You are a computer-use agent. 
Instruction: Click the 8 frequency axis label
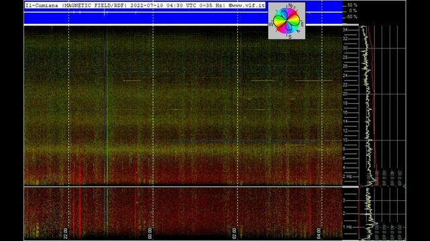click(344, 149)
